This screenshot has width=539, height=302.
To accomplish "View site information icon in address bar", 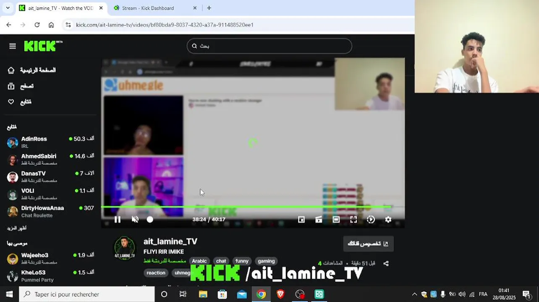I will [68, 25].
